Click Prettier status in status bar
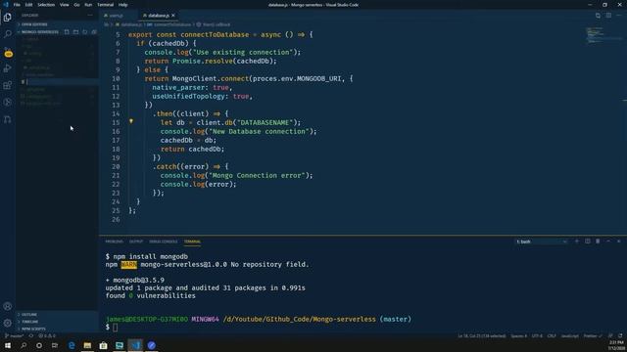This screenshot has height=352, width=627. pos(592,336)
